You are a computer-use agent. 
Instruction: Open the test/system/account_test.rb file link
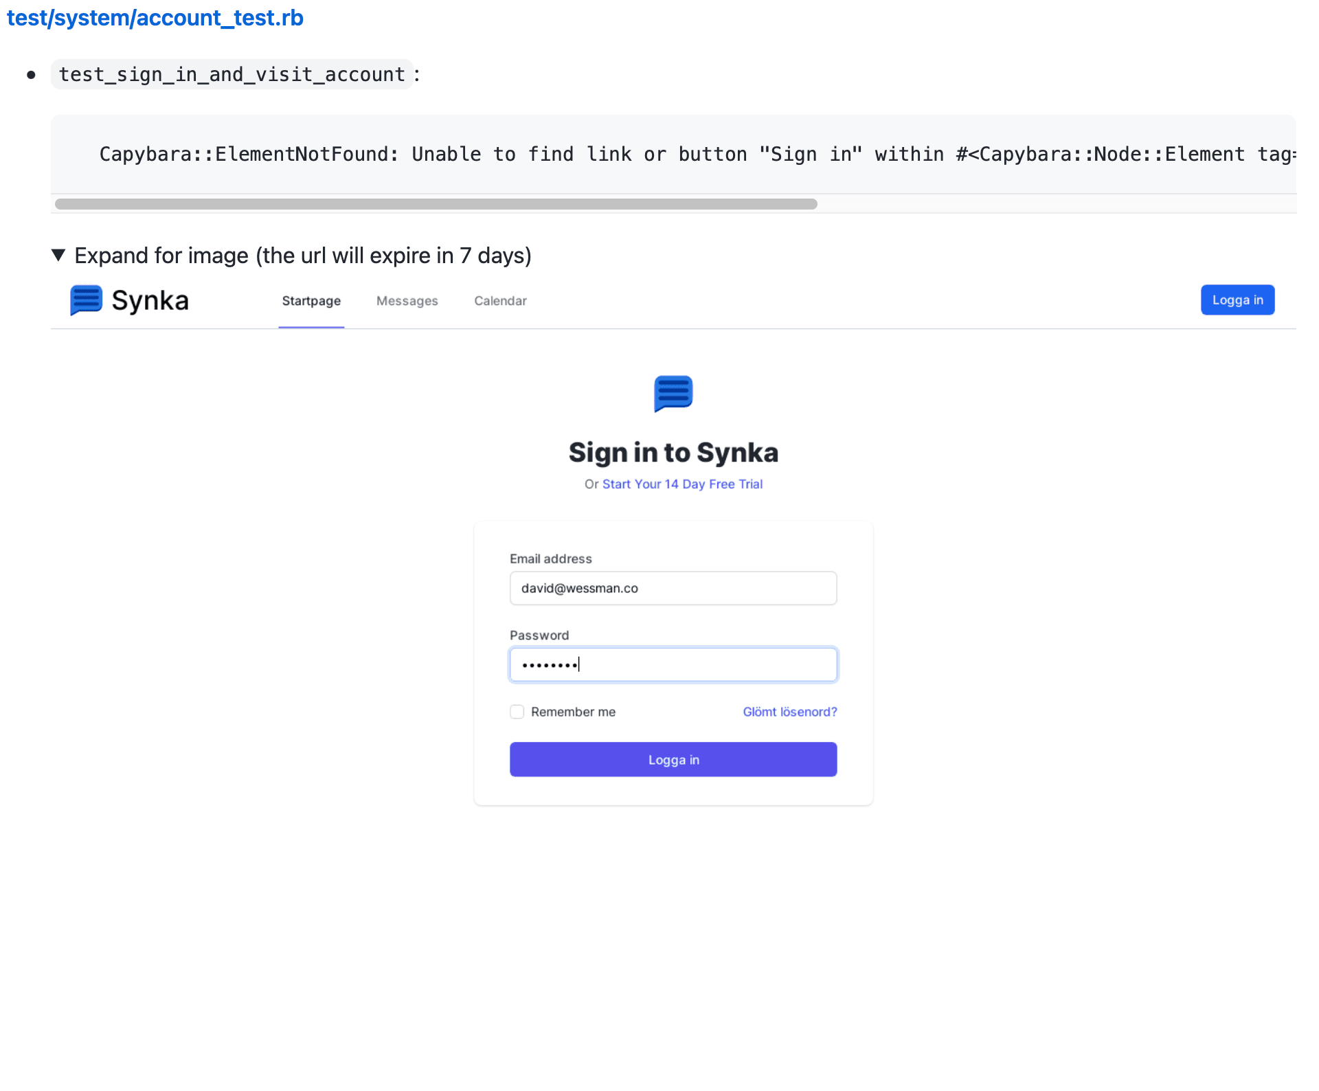click(155, 18)
